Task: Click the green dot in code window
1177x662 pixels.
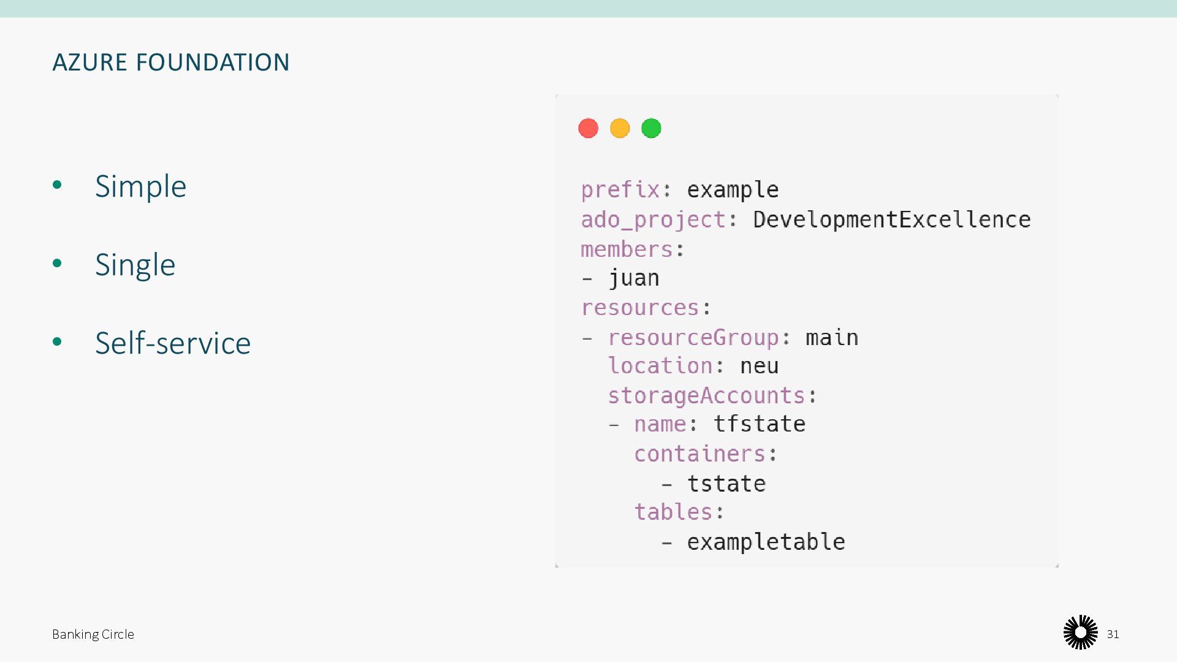Action: tap(651, 128)
